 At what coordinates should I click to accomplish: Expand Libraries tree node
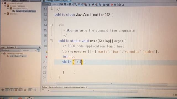pyautogui.click(x=5, y=14)
